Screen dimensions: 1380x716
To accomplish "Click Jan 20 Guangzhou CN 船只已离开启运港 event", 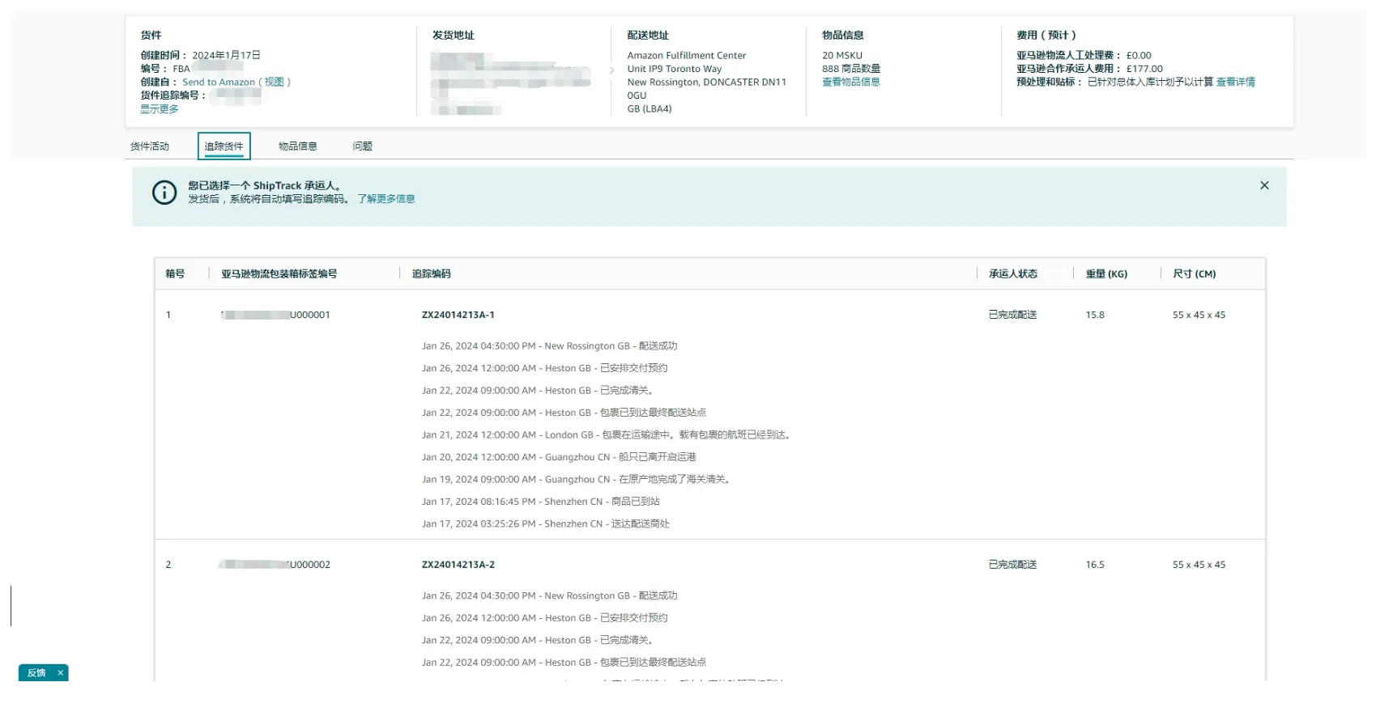I will click(559, 457).
